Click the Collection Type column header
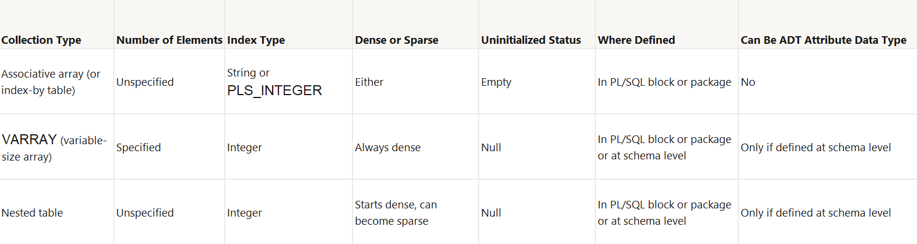The image size is (917, 244). tap(41, 40)
